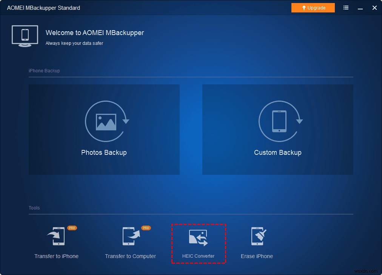This screenshot has width=382, height=275.
Task: Select the Transfer to Computer tool icon
Action: 130,236
